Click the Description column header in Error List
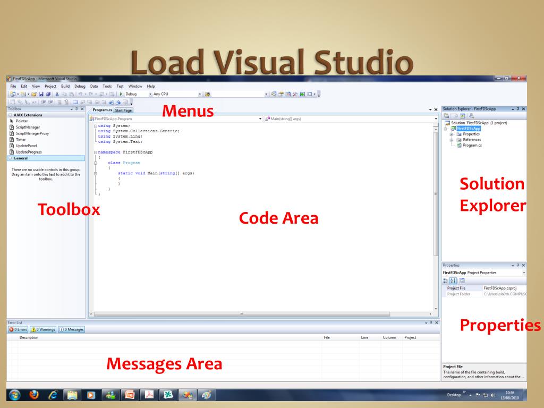544x408 pixels. [29, 337]
